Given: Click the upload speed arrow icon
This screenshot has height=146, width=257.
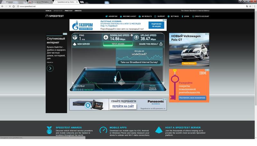Looking at the screenshot, I should tap(137, 37).
